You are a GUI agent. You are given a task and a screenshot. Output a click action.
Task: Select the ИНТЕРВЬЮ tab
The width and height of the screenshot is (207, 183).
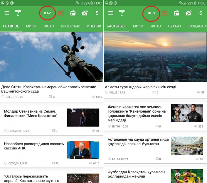point(70,26)
